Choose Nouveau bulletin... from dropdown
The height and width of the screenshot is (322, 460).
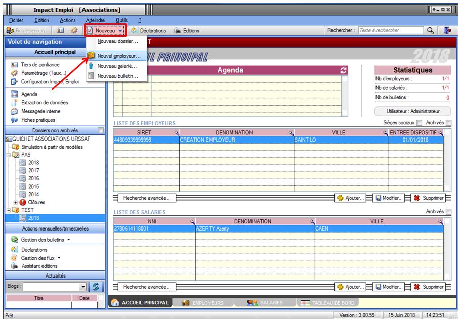116,76
